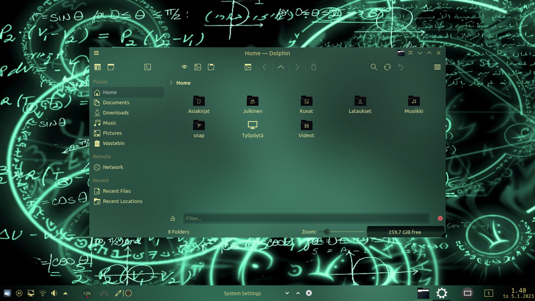Viewport: 535px width, 301px height.
Task: Create a new folder with toolbar icon
Action: (211, 67)
